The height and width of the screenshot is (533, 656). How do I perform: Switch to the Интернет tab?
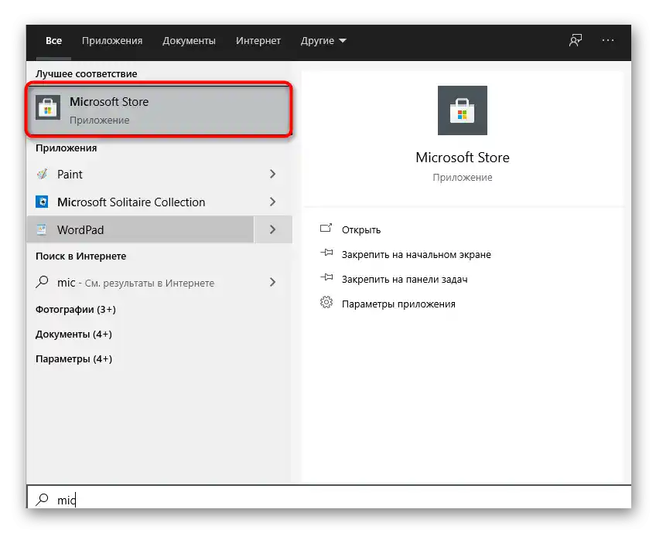pyautogui.click(x=258, y=40)
